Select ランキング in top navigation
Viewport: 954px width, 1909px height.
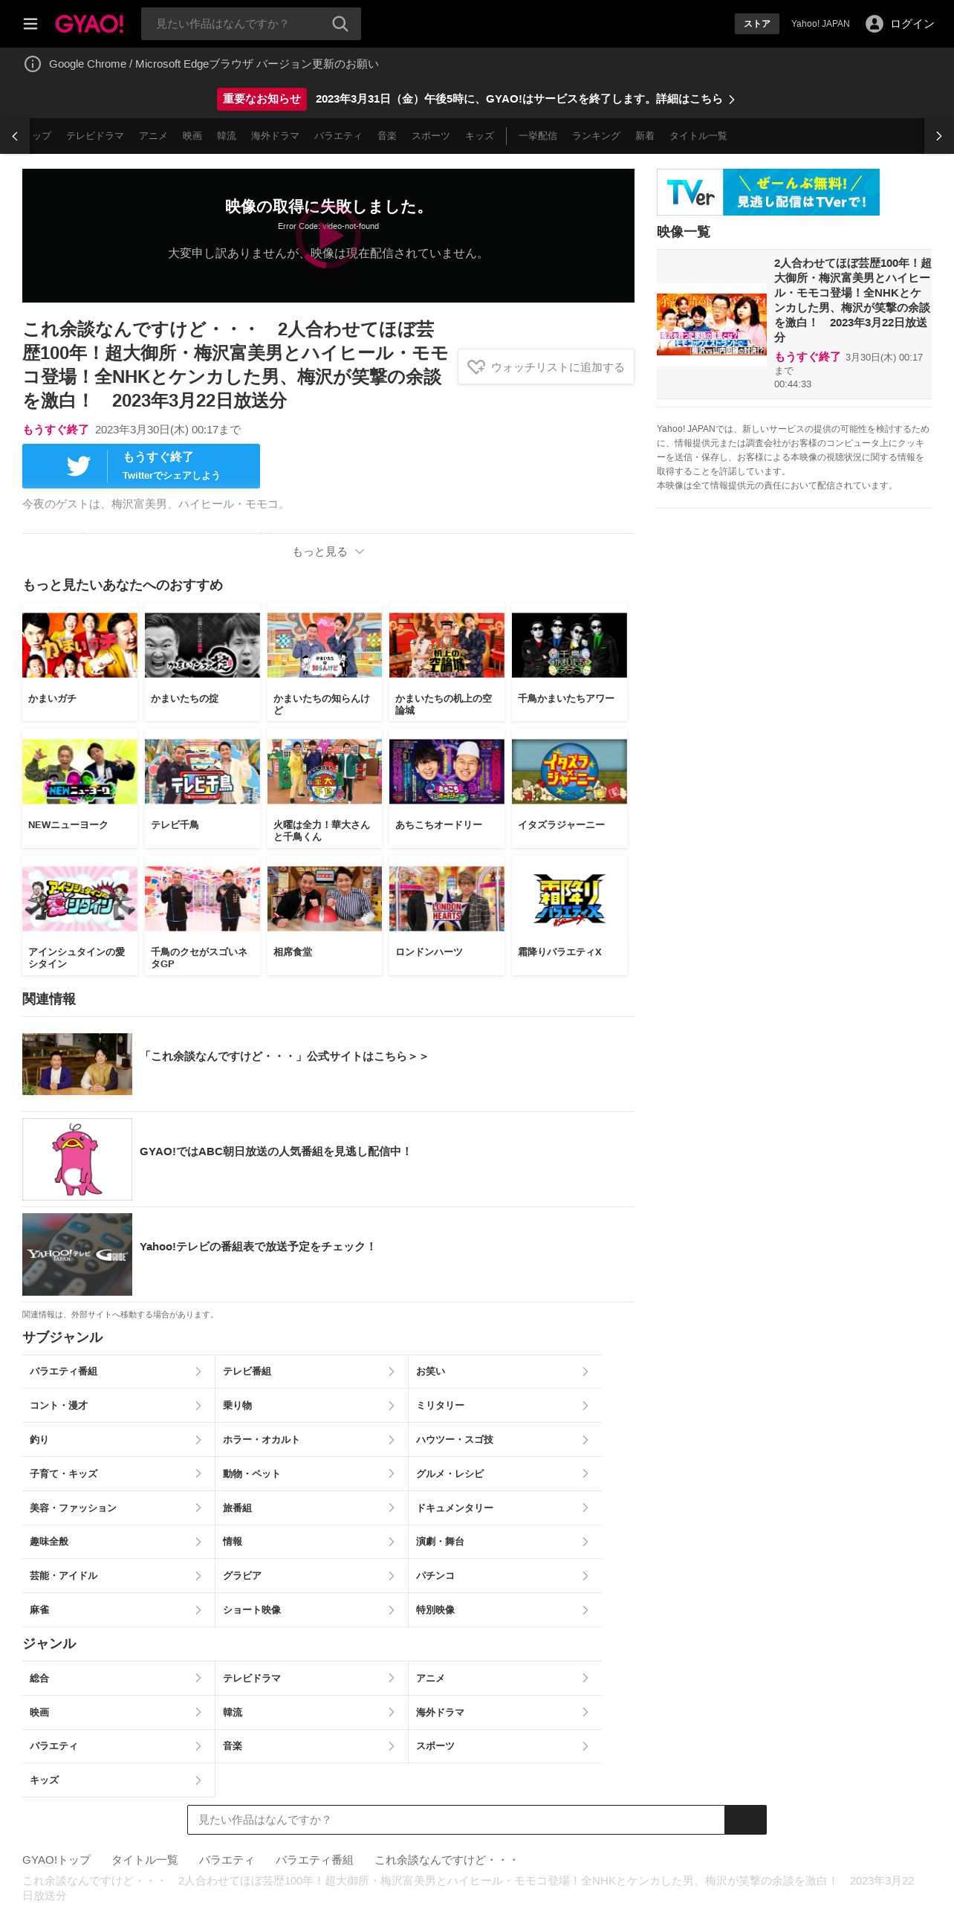[x=596, y=136]
